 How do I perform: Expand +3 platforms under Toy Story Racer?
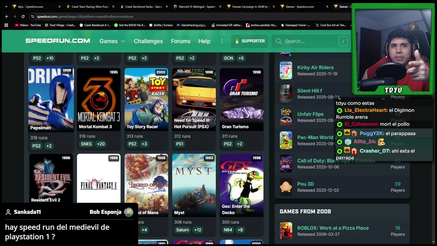[x=144, y=144]
